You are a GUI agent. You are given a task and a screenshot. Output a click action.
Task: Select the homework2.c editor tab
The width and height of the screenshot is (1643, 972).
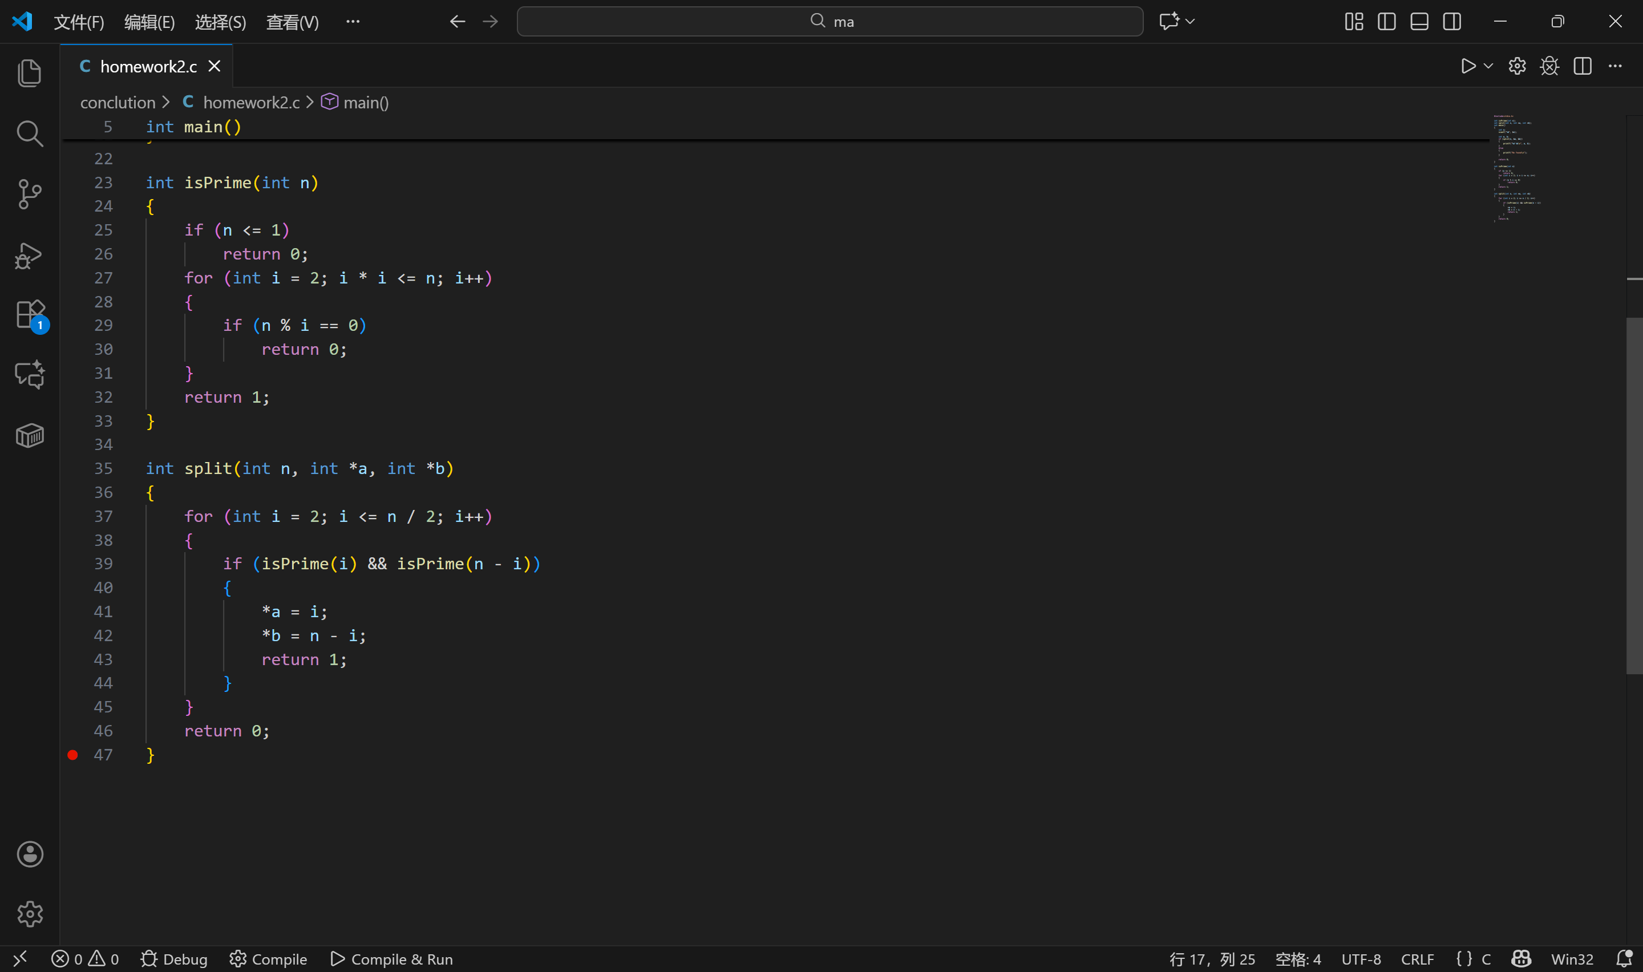[x=148, y=67]
